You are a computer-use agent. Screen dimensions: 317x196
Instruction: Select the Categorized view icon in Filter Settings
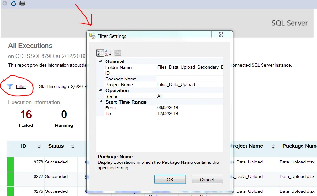coord(100,53)
